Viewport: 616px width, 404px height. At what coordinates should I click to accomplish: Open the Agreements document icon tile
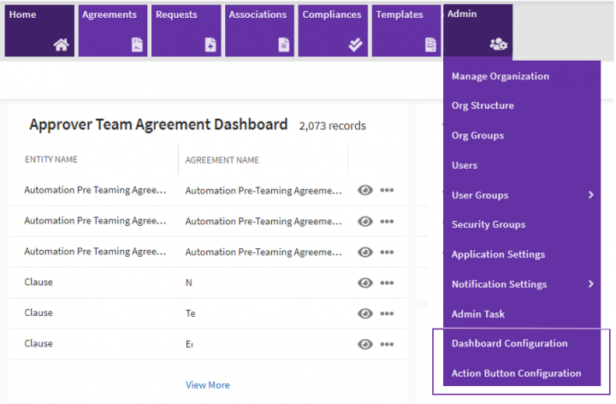pyautogui.click(x=137, y=45)
